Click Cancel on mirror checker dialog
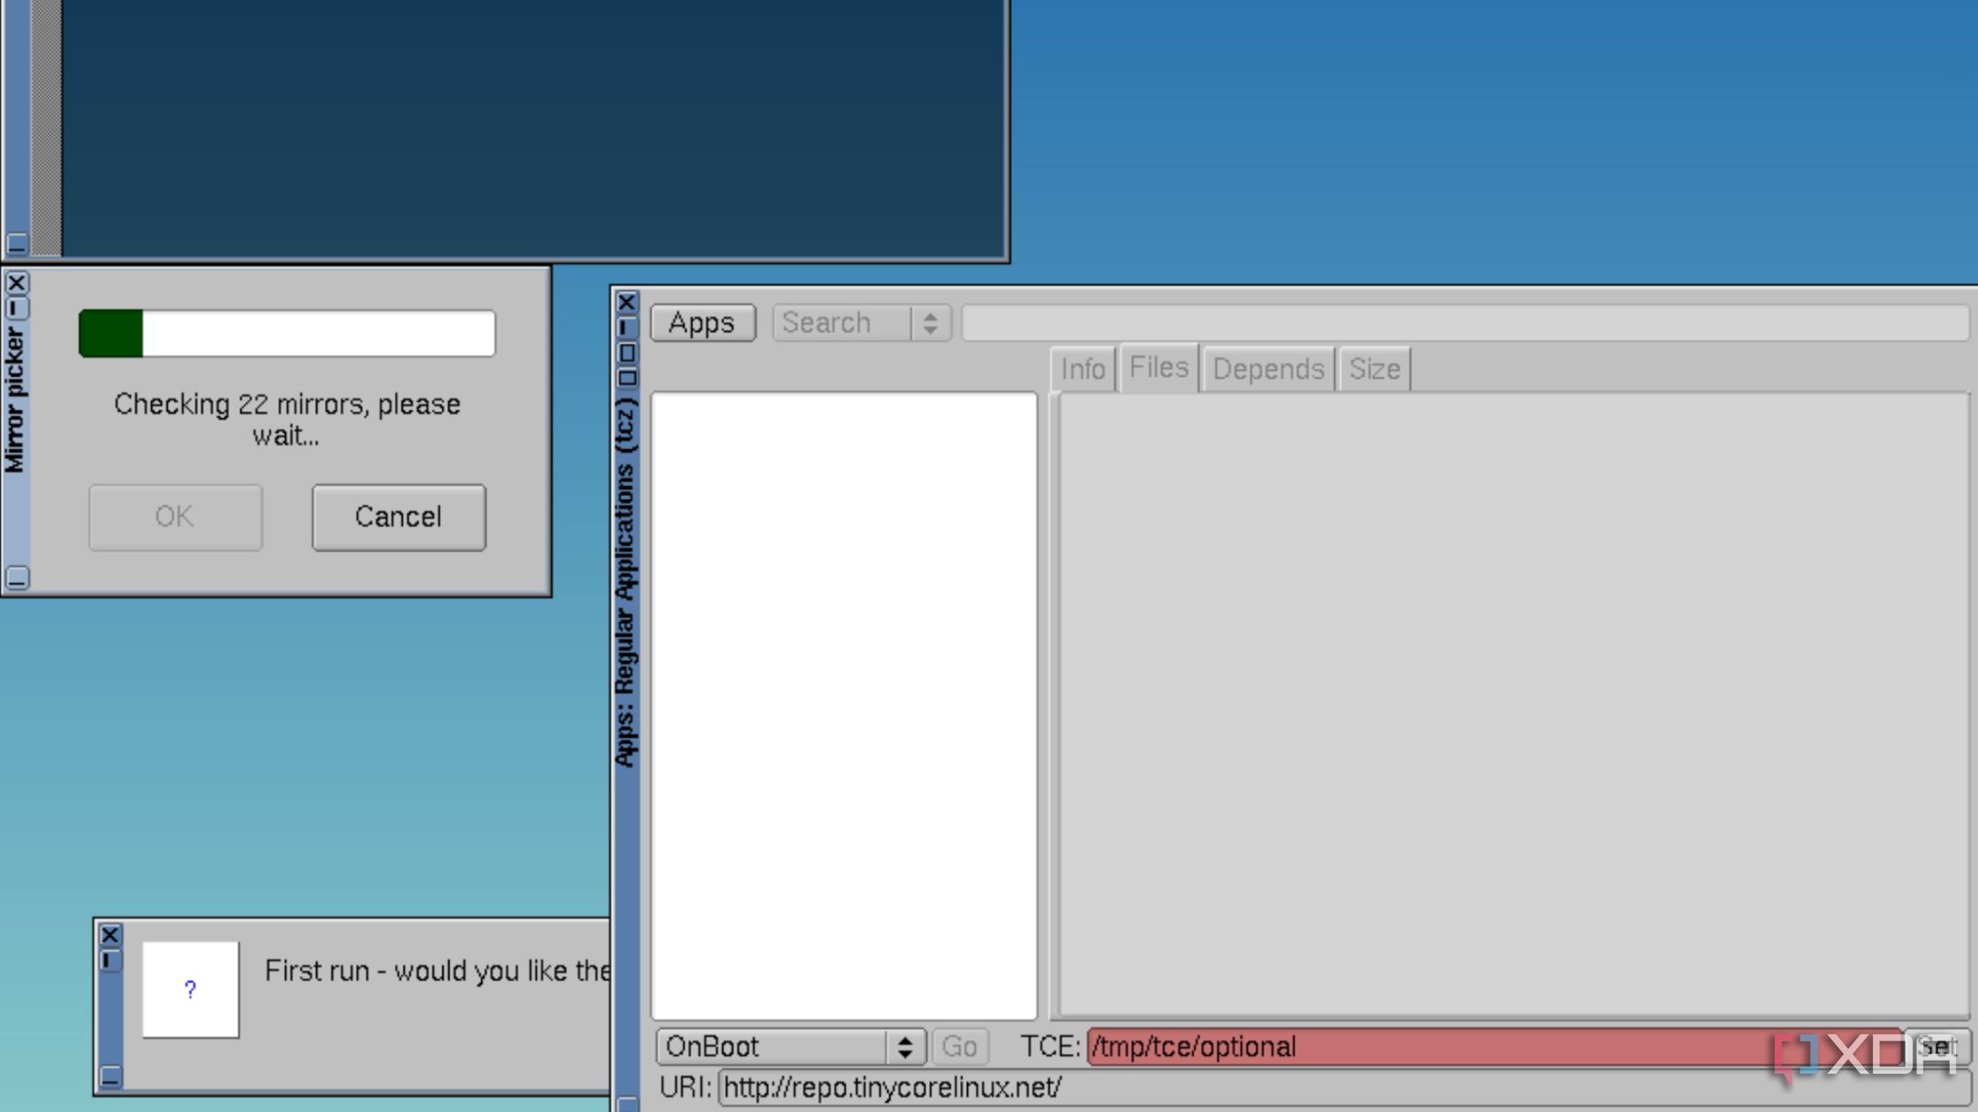The height and width of the screenshot is (1112, 1978). click(396, 516)
